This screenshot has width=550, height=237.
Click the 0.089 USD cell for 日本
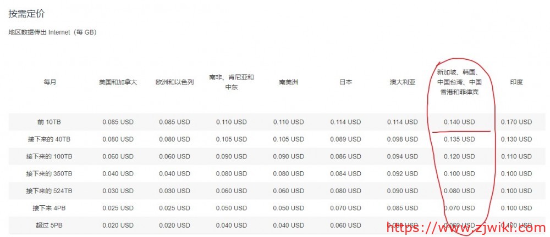(x=345, y=139)
